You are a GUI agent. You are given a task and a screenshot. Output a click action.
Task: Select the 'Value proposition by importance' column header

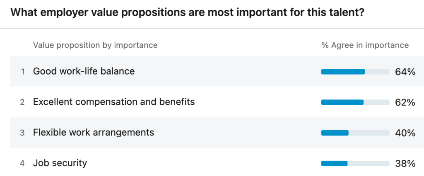(x=95, y=45)
